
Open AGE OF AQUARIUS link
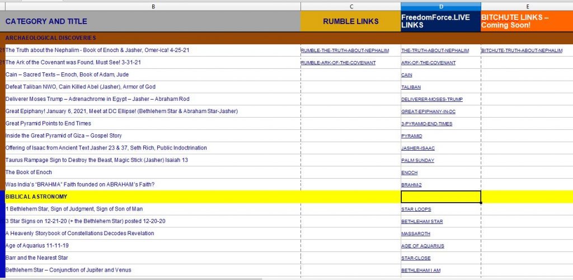422,246
